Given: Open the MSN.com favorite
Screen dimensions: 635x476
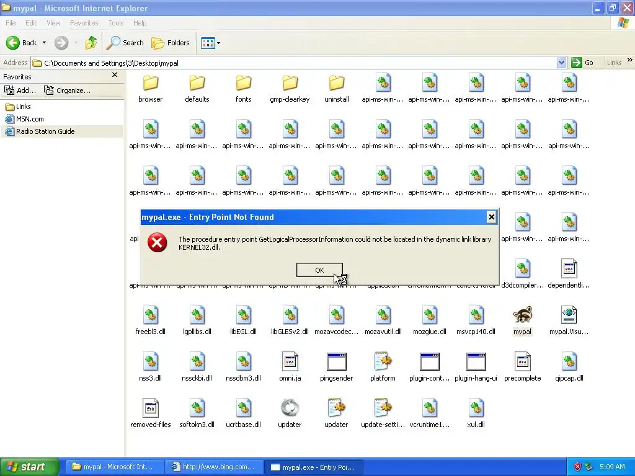Looking at the screenshot, I should [x=24, y=119].
